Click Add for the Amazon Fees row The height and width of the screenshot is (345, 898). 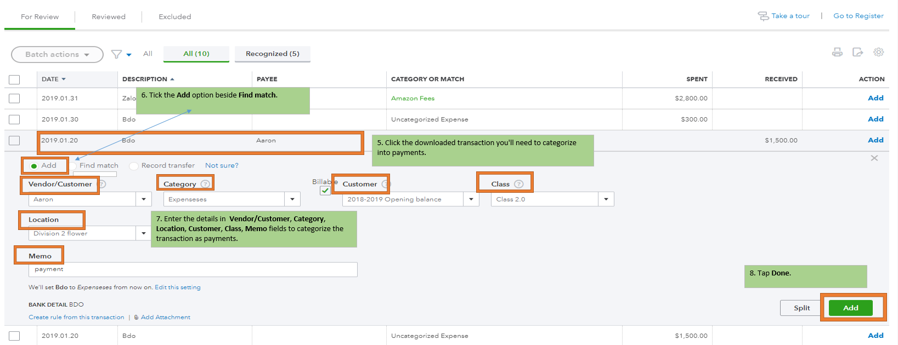pos(876,98)
